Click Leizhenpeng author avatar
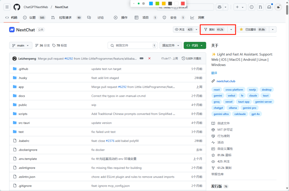 tap(14, 59)
